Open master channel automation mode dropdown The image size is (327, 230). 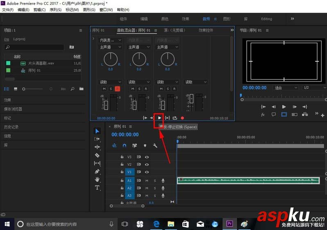(x=195, y=82)
